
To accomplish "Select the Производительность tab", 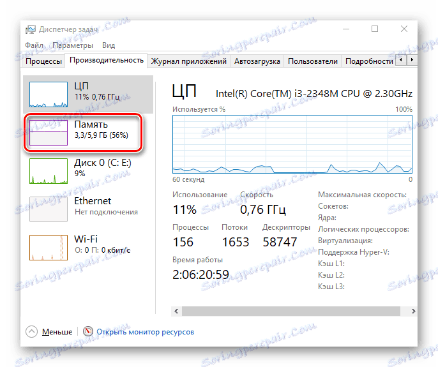I will 107,61.
